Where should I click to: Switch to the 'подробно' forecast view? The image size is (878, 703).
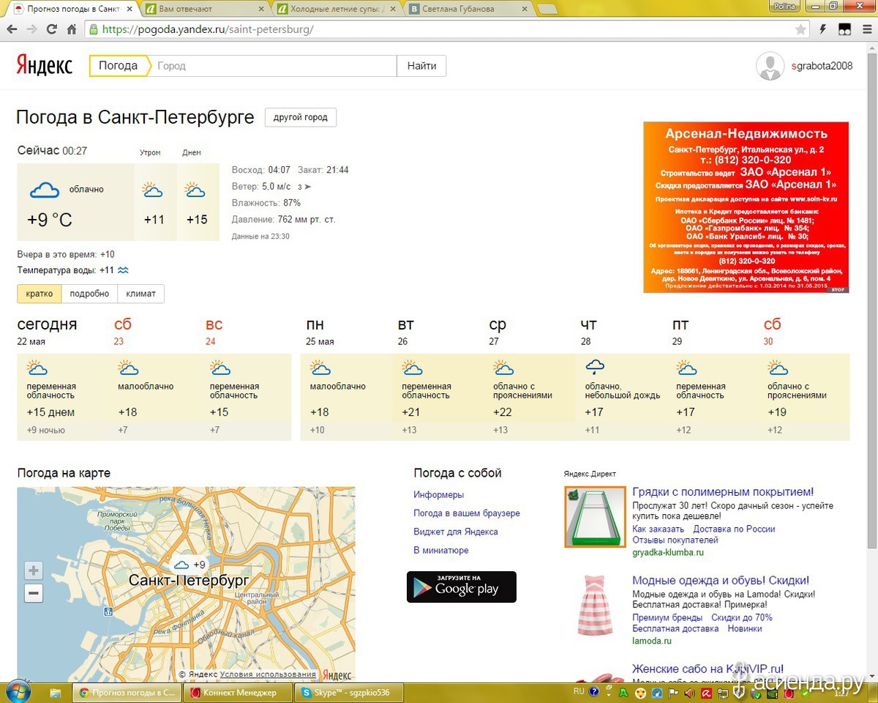click(x=89, y=294)
